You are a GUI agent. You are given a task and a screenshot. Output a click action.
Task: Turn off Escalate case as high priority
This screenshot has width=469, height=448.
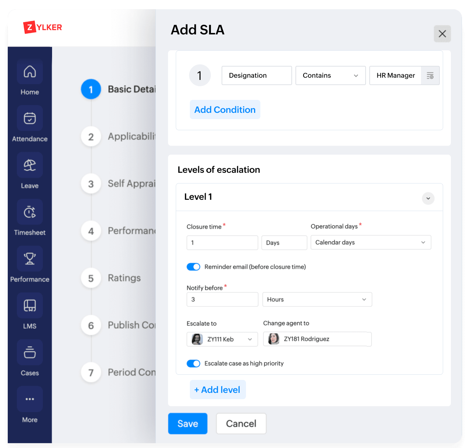[x=194, y=364]
